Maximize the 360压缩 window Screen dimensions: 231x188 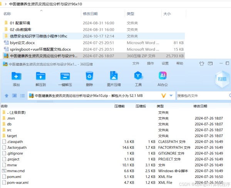(x=228, y=63)
